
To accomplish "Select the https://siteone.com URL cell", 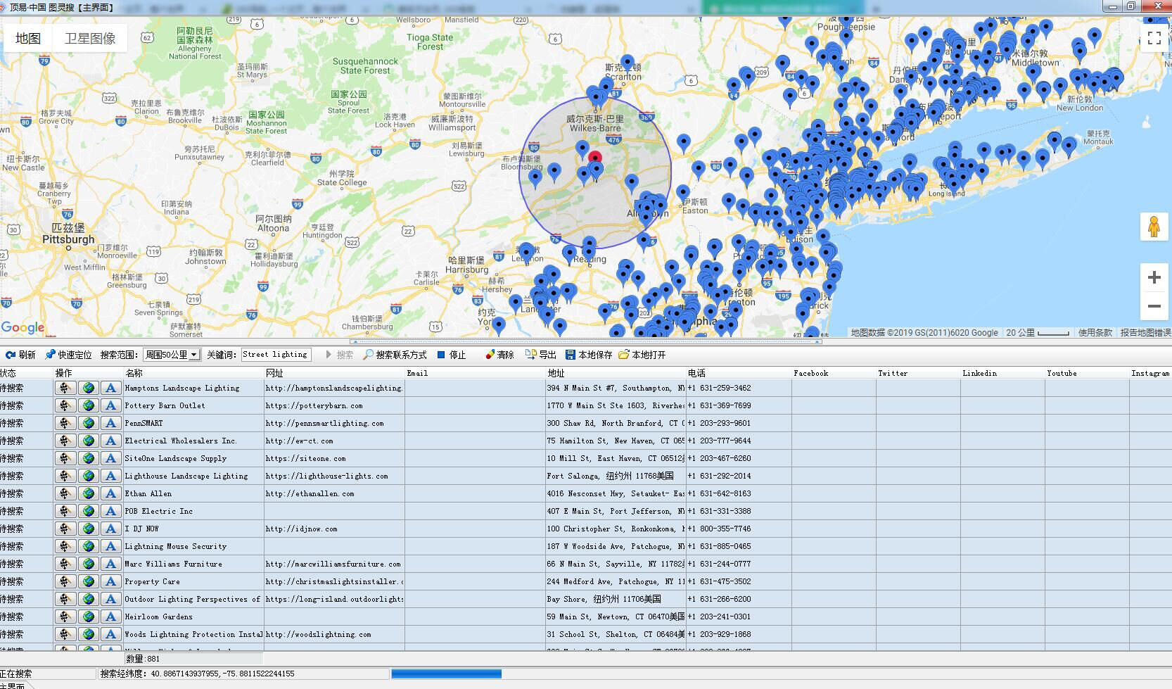I will [334, 458].
